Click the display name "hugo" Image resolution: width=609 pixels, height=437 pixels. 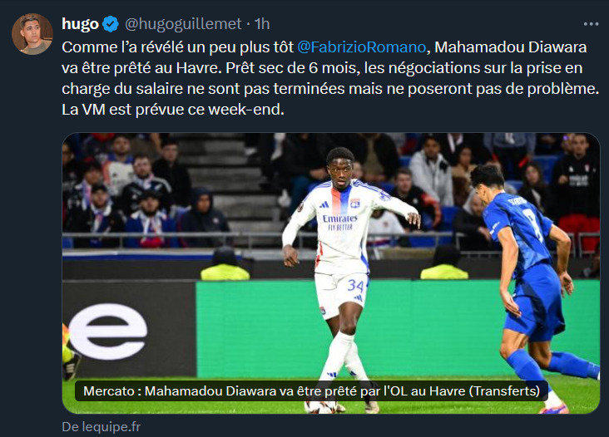(81, 24)
